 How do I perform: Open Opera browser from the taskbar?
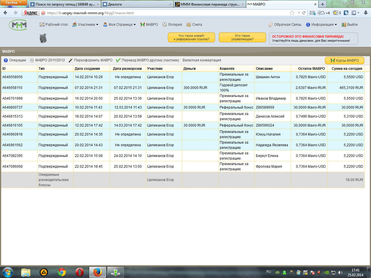pyautogui.click(x=80, y=272)
